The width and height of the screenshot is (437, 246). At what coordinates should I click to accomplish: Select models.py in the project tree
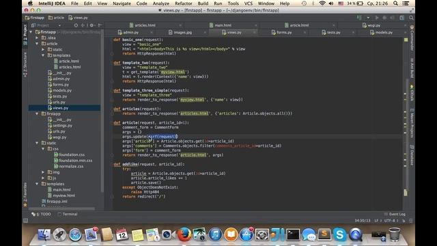pos(59,90)
